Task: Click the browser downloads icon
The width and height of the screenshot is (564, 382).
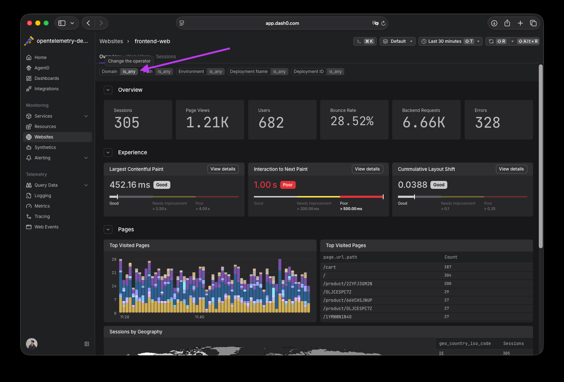Action: tap(494, 23)
